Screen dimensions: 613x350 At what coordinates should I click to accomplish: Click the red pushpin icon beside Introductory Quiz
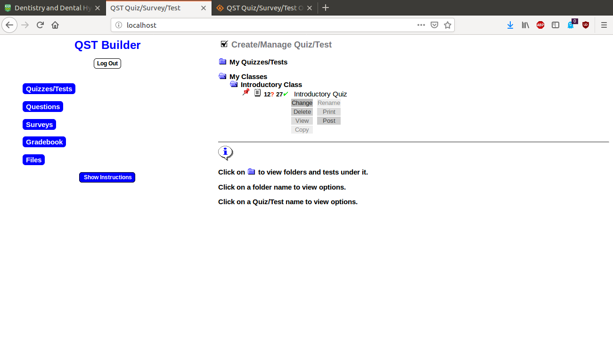[x=246, y=93]
